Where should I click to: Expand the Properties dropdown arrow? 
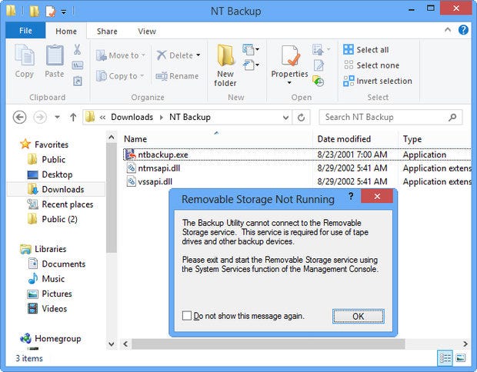pos(289,83)
